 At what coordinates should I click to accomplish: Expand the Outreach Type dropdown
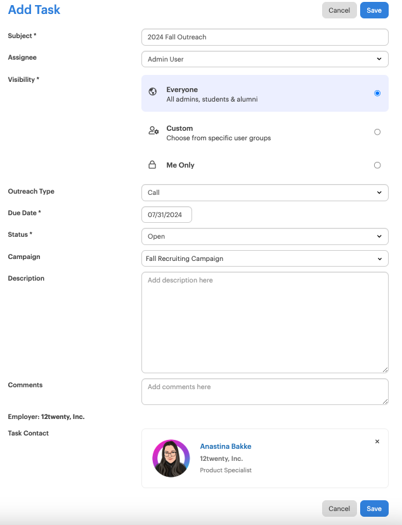coord(265,192)
